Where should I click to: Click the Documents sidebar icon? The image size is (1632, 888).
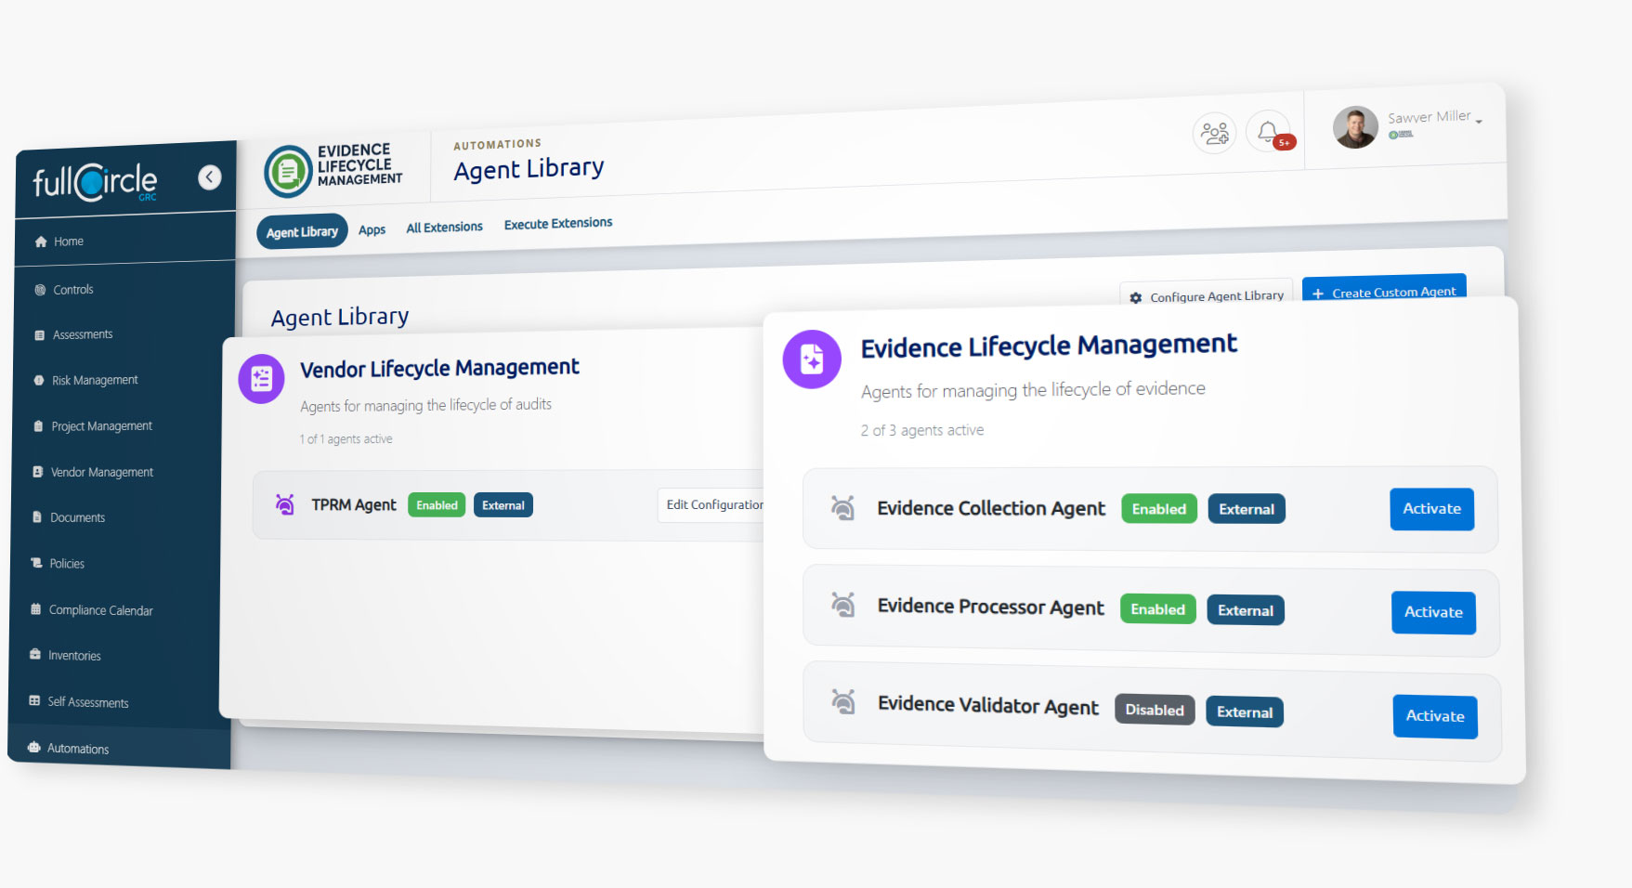click(37, 517)
